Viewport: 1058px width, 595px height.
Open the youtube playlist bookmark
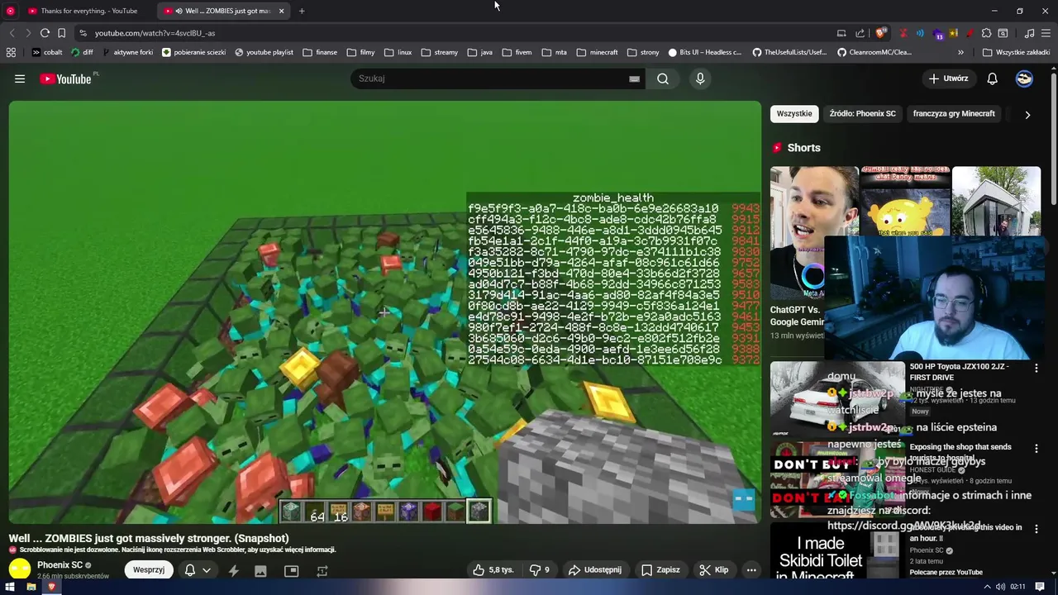pos(264,52)
